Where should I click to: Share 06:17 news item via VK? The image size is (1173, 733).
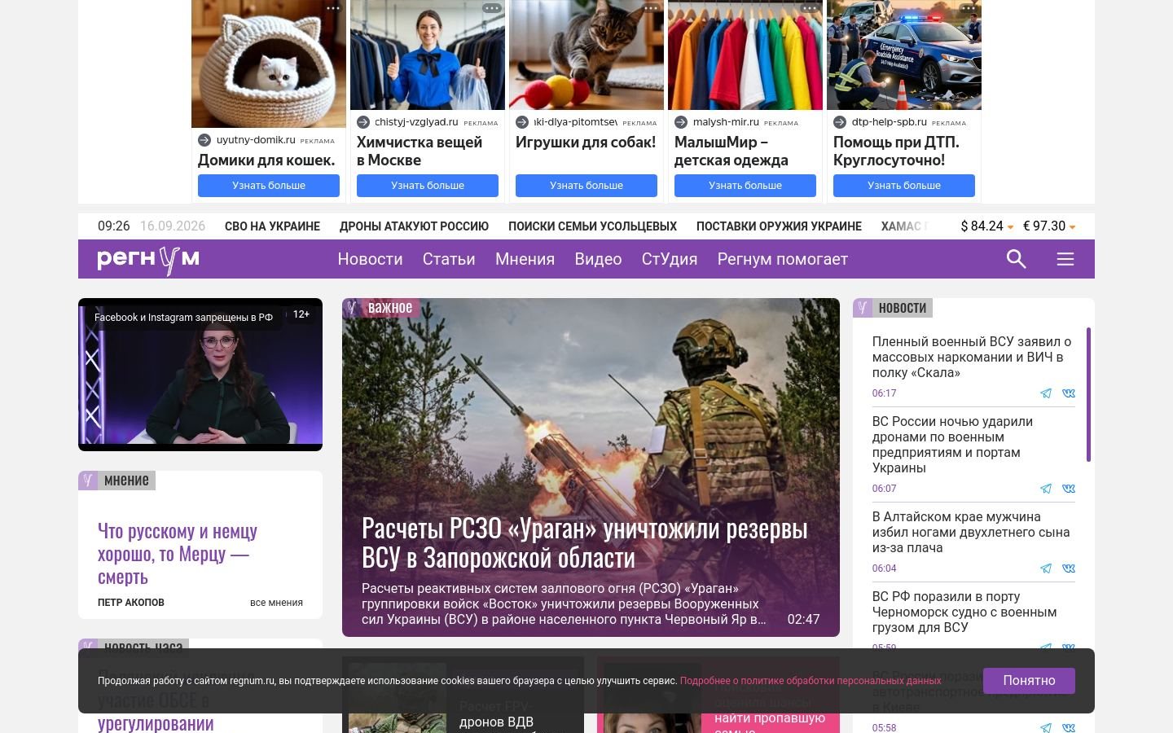pyautogui.click(x=1069, y=393)
